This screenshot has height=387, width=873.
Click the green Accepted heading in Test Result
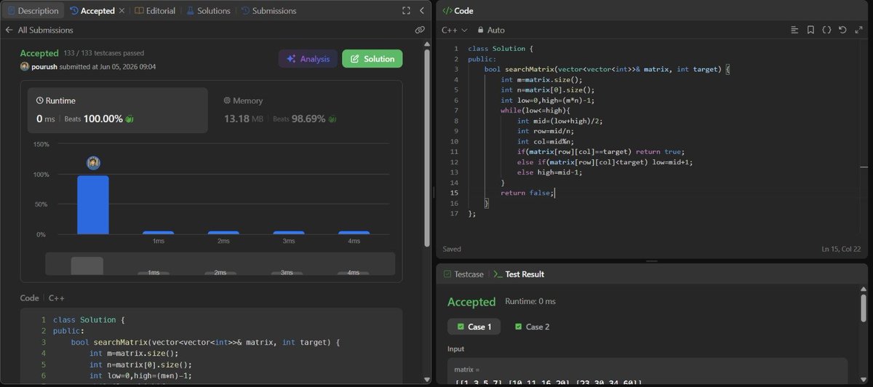(x=471, y=302)
